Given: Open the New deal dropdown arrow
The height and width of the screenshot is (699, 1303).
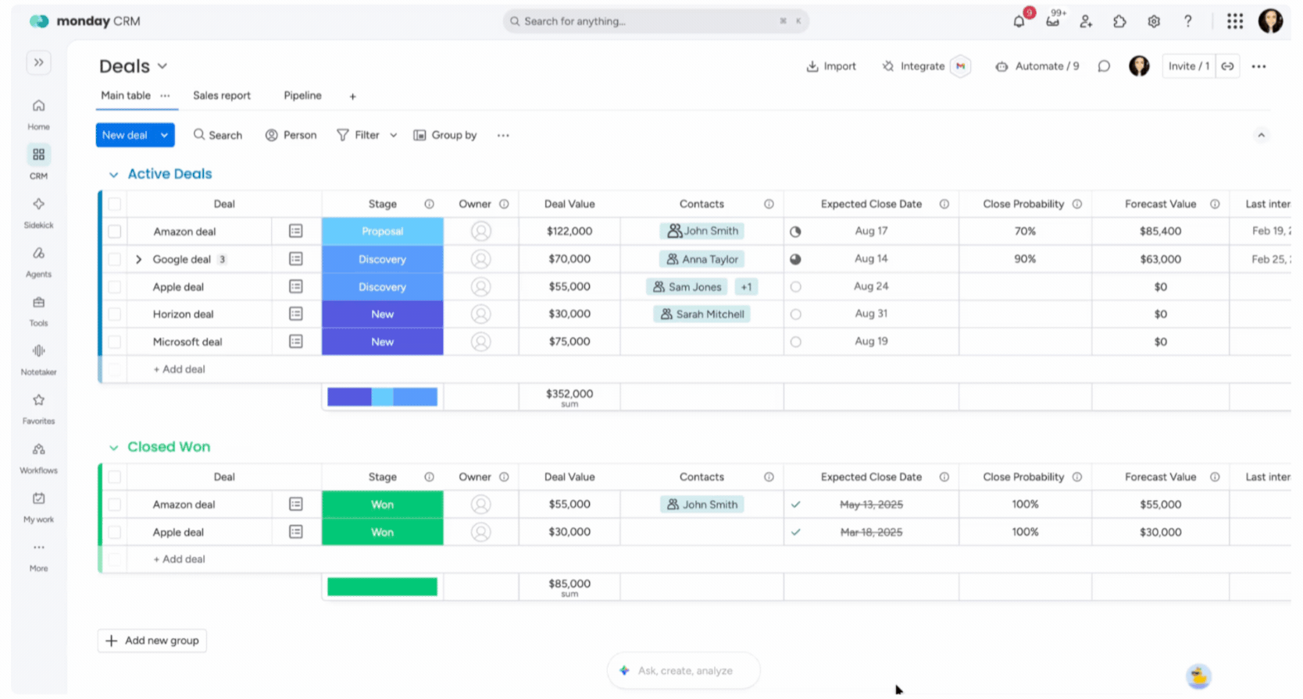Looking at the screenshot, I should tap(164, 135).
